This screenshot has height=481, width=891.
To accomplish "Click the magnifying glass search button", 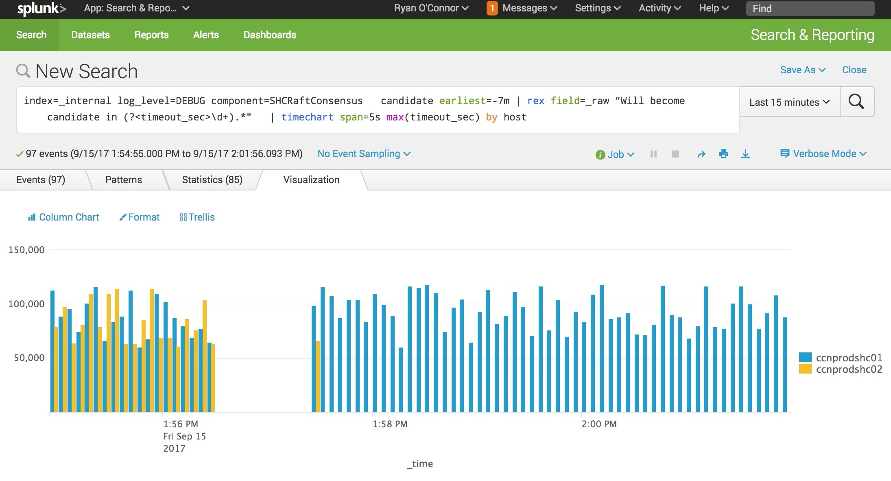I will pos(856,102).
